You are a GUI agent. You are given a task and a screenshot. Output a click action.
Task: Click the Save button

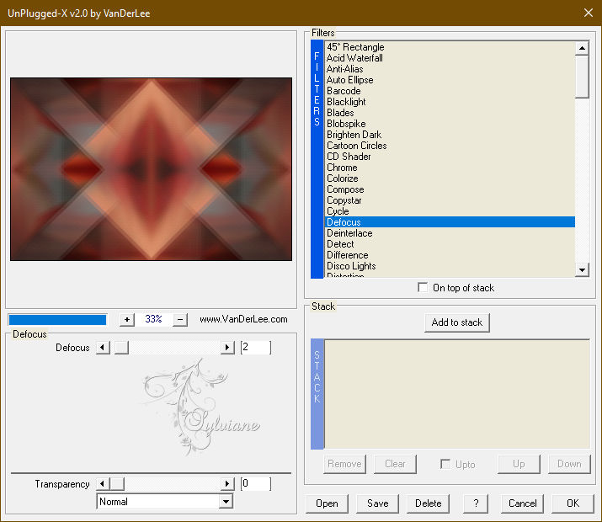378,503
